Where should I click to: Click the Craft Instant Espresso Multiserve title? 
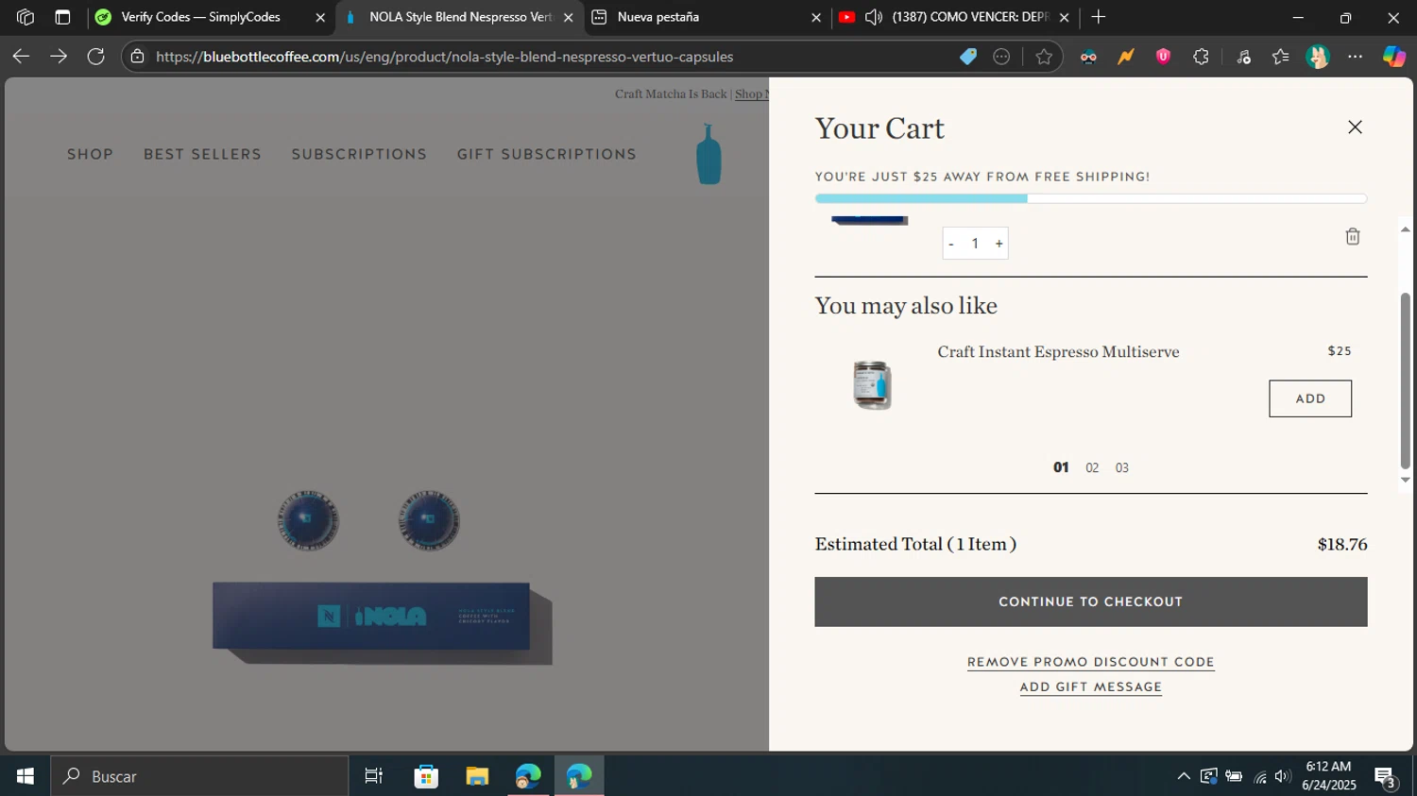[x=1058, y=351]
